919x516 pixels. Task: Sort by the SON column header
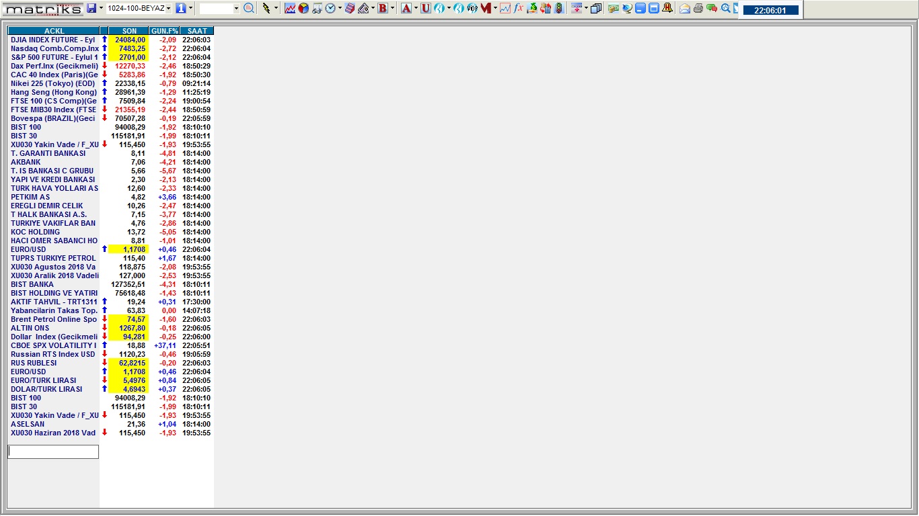[x=129, y=31]
